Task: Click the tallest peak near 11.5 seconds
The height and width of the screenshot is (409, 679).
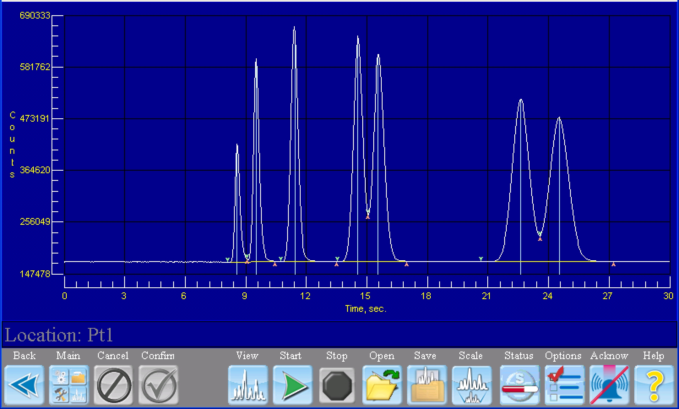Action: [294, 28]
